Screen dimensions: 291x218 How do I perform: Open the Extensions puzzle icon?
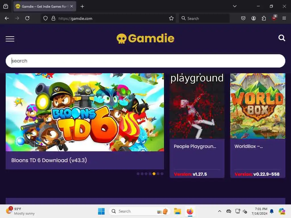click(x=264, y=18)
